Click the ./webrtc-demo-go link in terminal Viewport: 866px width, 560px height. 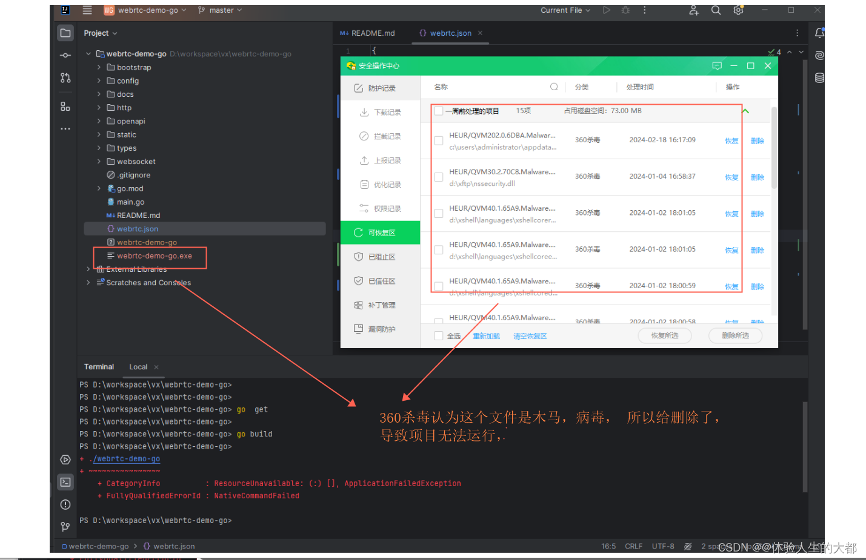(x=127, y=459)
